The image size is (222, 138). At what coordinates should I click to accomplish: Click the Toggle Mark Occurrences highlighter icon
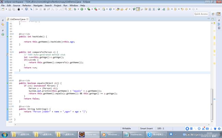point(138,9)
